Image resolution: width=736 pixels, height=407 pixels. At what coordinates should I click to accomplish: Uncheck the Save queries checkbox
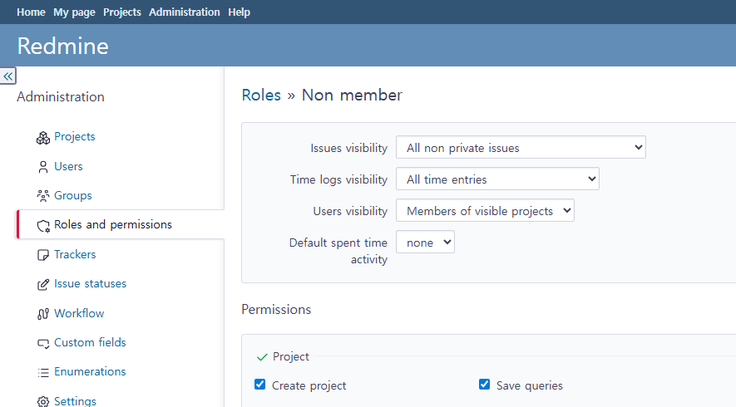(x=485, y=385)
